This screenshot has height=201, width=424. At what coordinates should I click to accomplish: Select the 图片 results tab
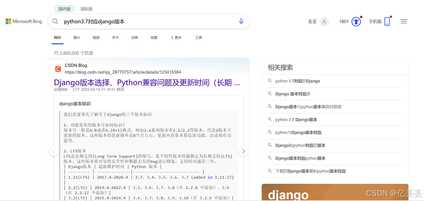click(77, 38)
